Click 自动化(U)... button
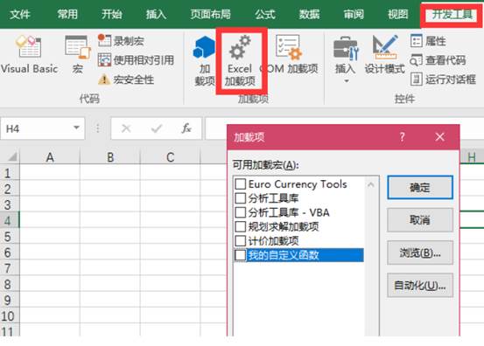 (x=420, y=286)
